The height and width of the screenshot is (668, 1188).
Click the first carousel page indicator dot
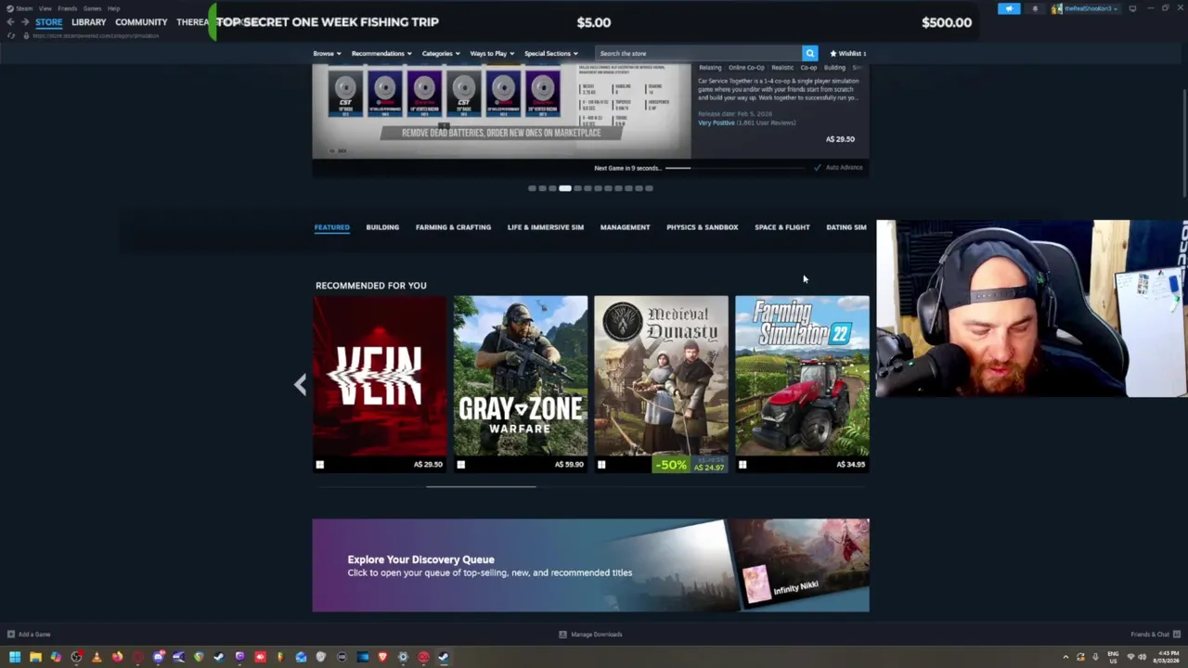(x=532, y=188)
